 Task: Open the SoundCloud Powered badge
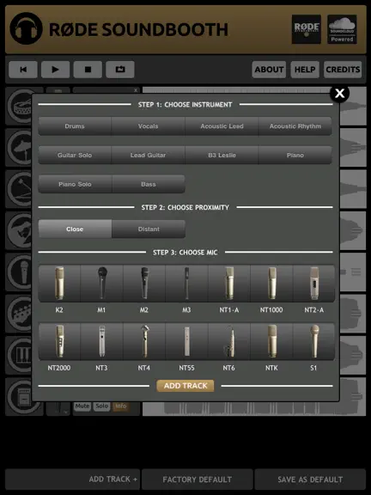[342, 29]
